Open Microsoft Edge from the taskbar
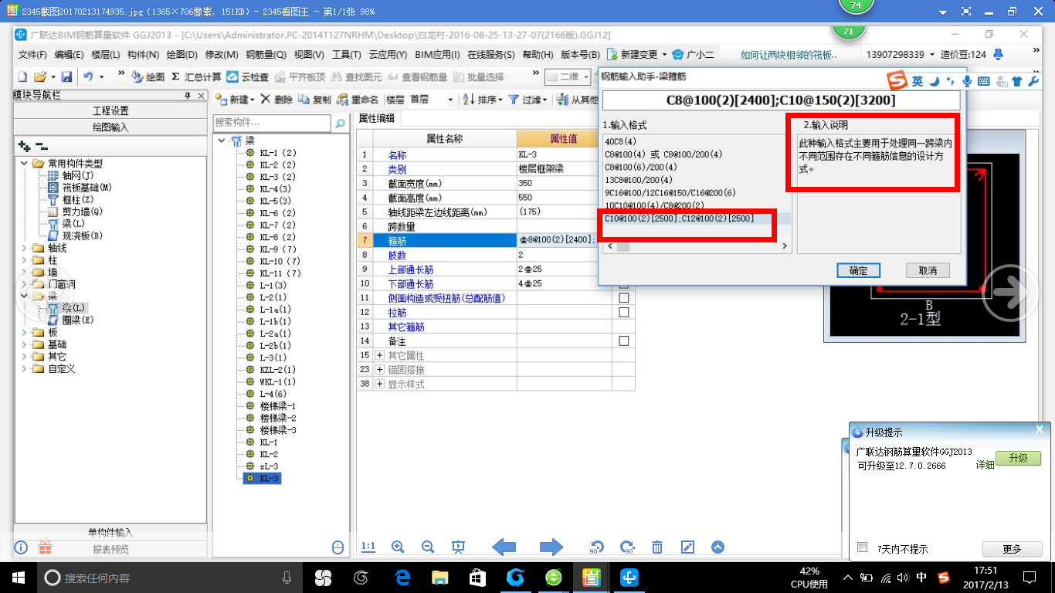Image resolution: width=1055 pixels, height=593 pixels. click(402, 577)
